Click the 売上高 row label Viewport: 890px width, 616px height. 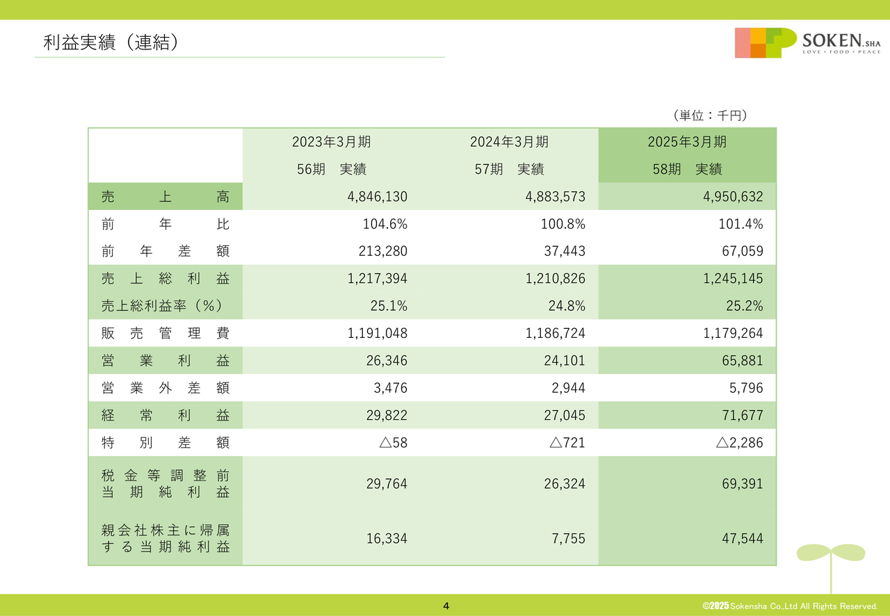tap(163, 196)
